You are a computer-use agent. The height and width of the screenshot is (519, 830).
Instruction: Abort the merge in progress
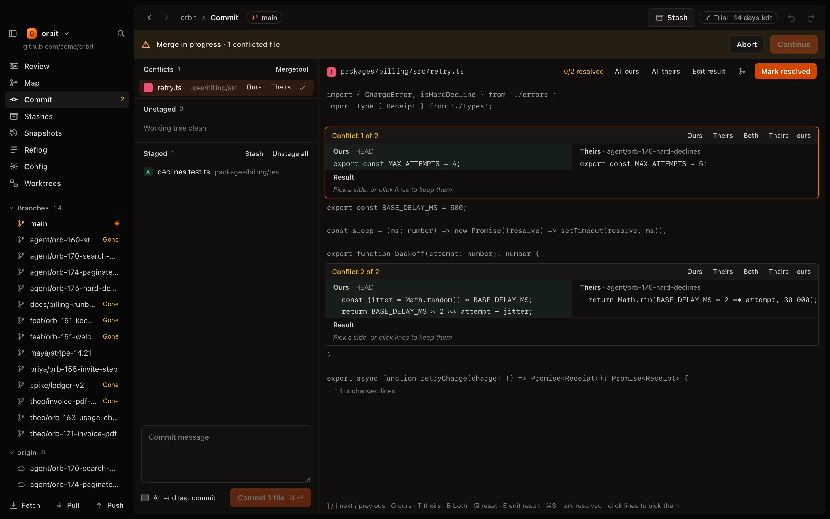747,44
